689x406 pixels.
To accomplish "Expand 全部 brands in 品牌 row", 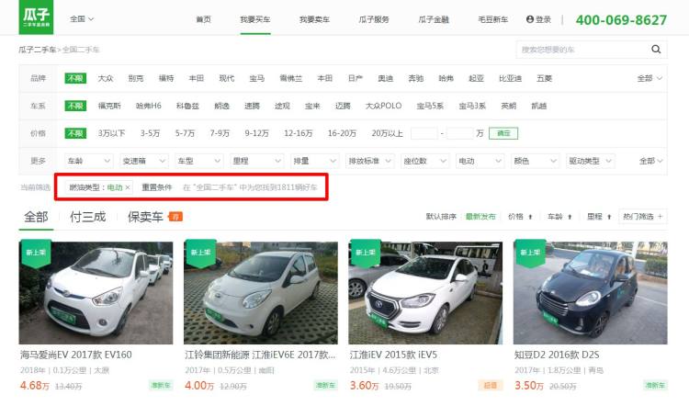I will tap(649, 78).
